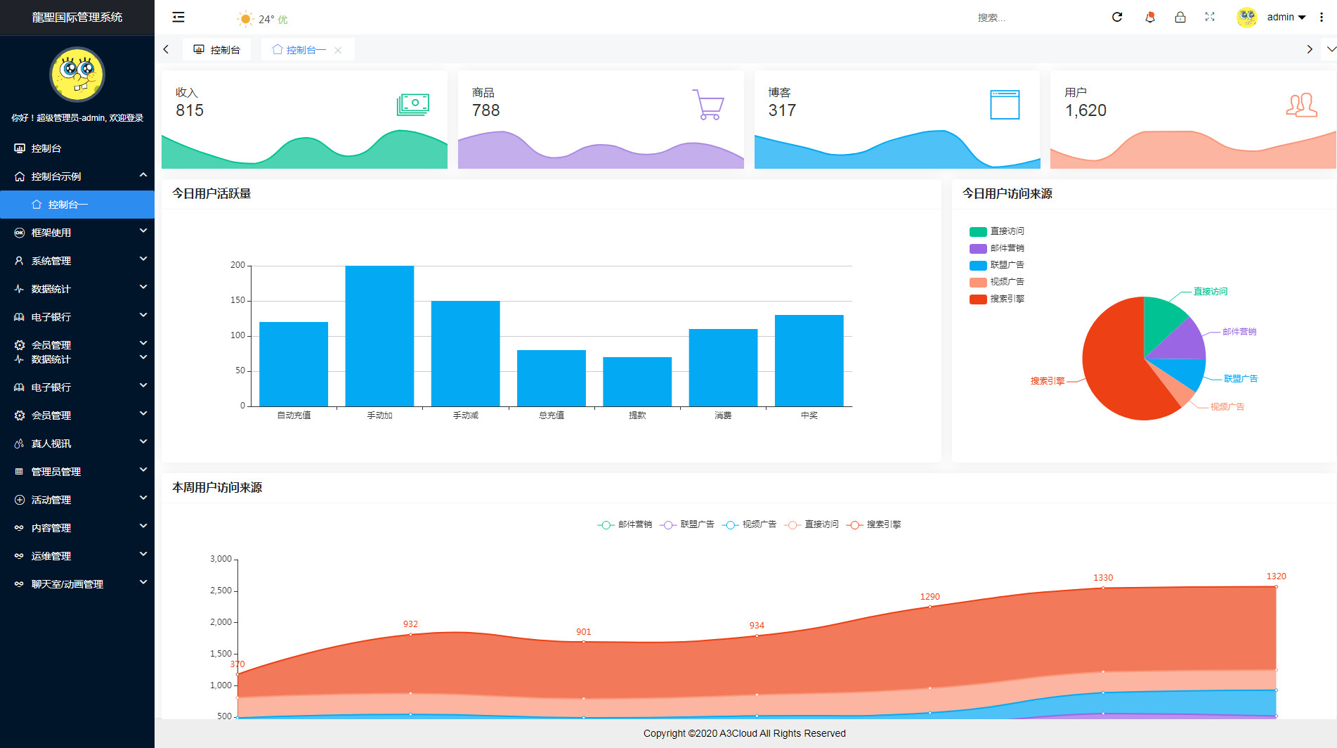1337x748 pixels.
Task: Click the lock screen icon
Action: tap(1180, 18)
